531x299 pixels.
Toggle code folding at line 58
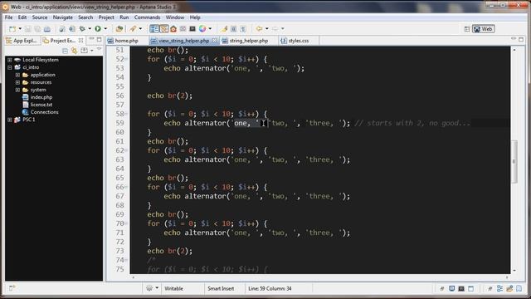[x=126, y=114]
